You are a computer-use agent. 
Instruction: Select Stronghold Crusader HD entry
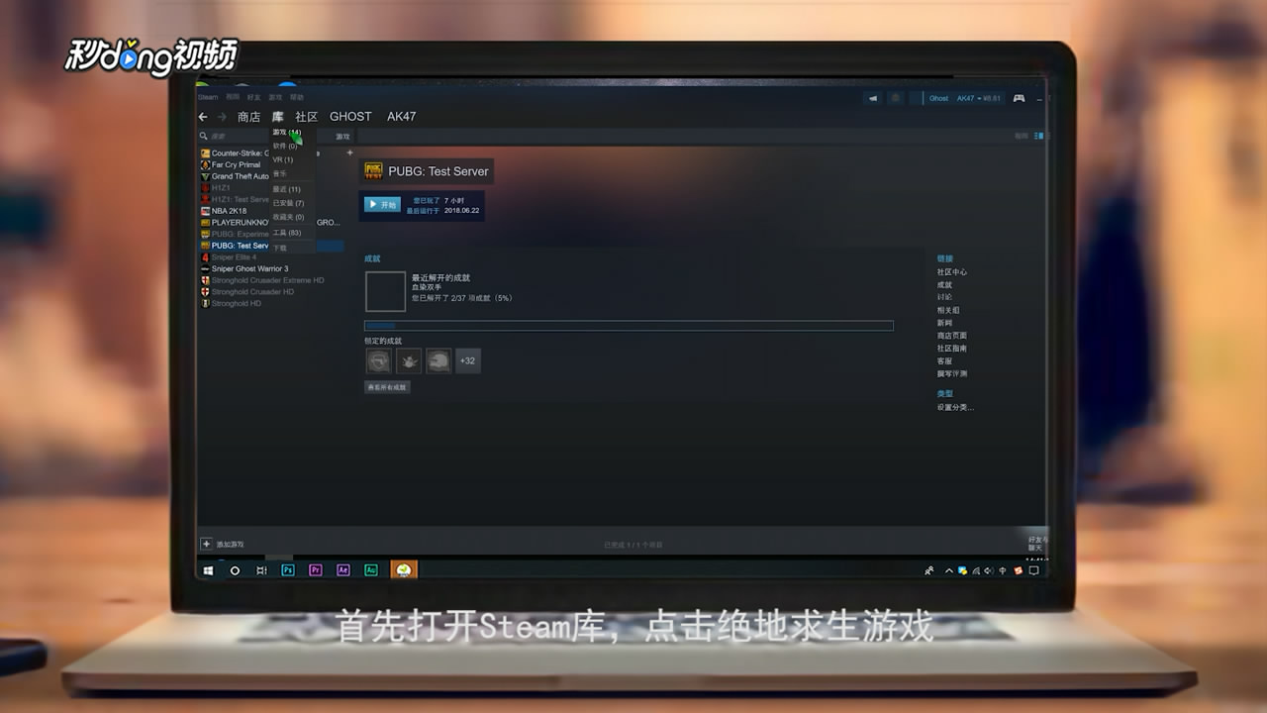tap(247, 292)
